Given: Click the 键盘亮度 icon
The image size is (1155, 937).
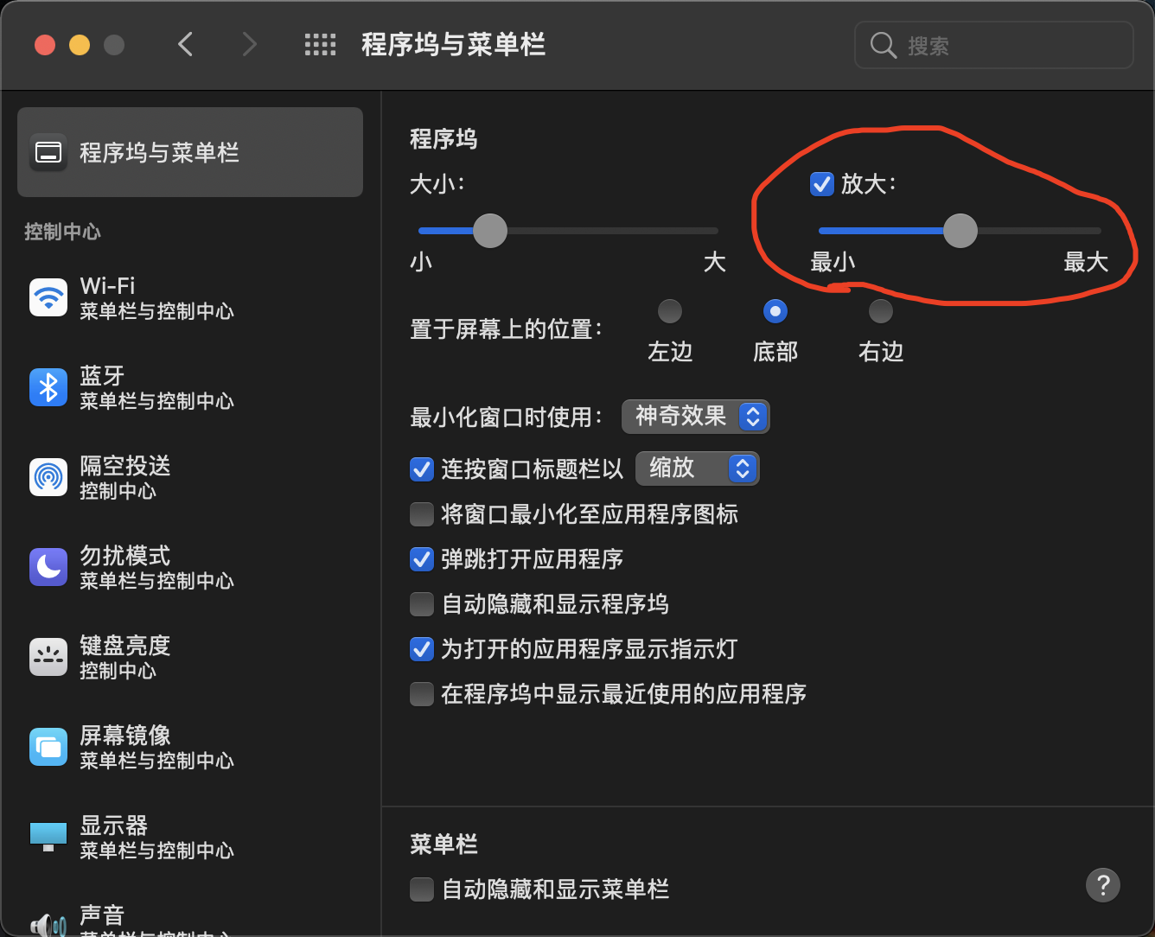Looking at the screenshot, I should [x=48, y=657].
